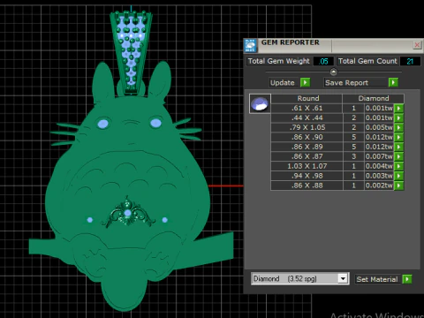Click the green arrow for the .94 X .98 row

[x=399, y=176]
